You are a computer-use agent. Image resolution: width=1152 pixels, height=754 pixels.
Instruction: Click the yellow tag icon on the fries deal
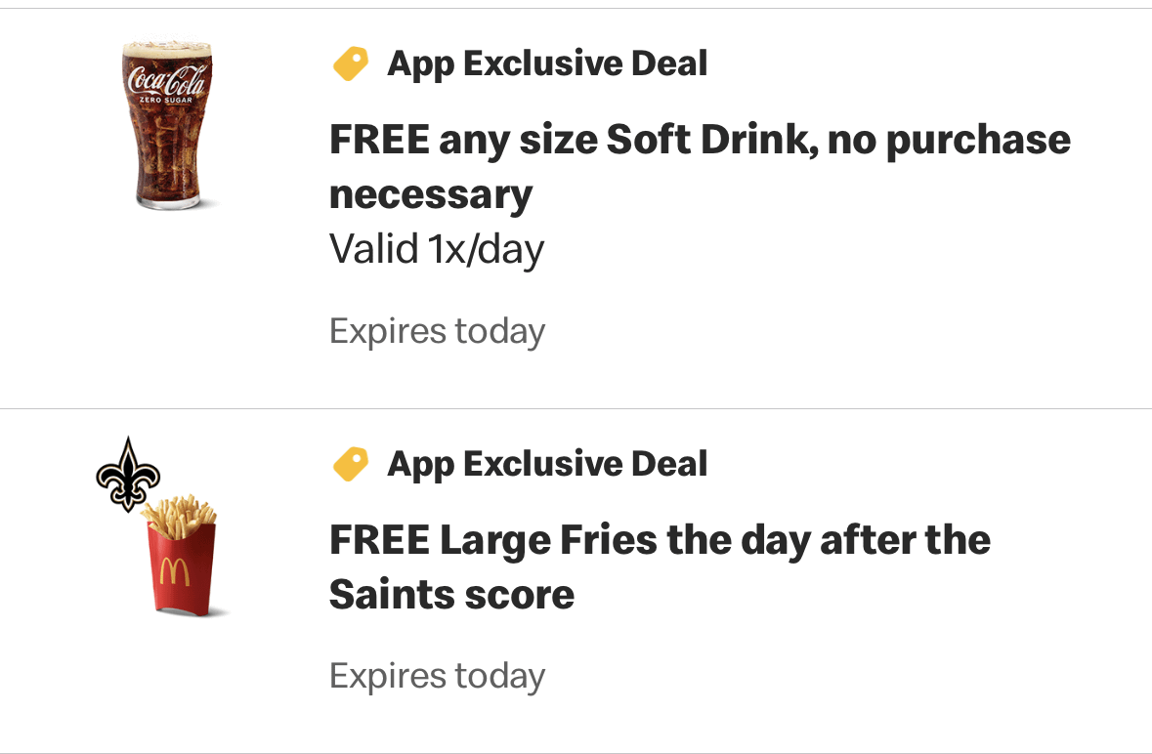(x=350, y=463)
